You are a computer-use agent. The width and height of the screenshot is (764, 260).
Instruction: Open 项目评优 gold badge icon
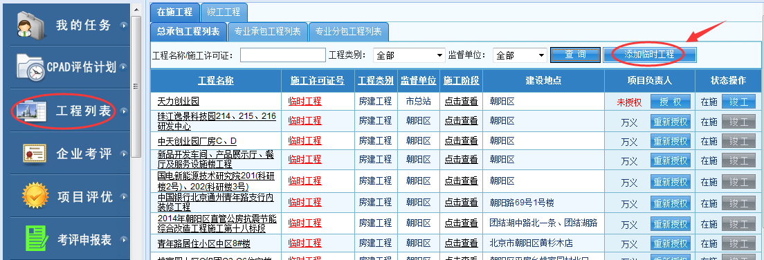35,196
